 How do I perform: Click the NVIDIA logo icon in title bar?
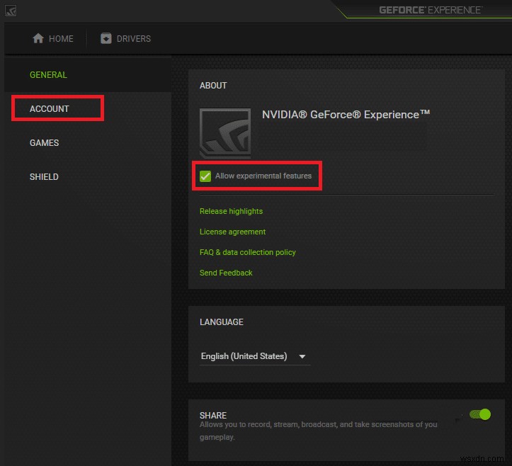(11, 11)
